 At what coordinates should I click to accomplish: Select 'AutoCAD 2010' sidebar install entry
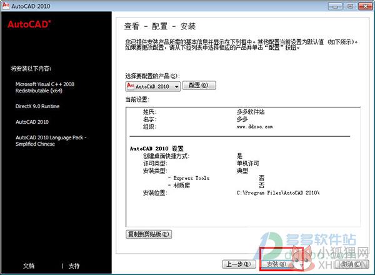[x=32, y=122]
